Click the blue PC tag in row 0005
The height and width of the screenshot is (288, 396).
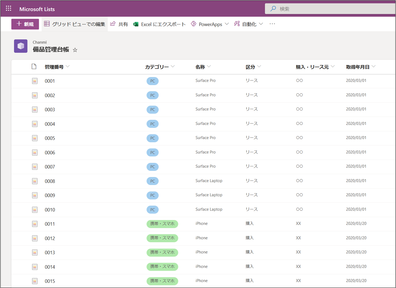click(x=153, y=138)
